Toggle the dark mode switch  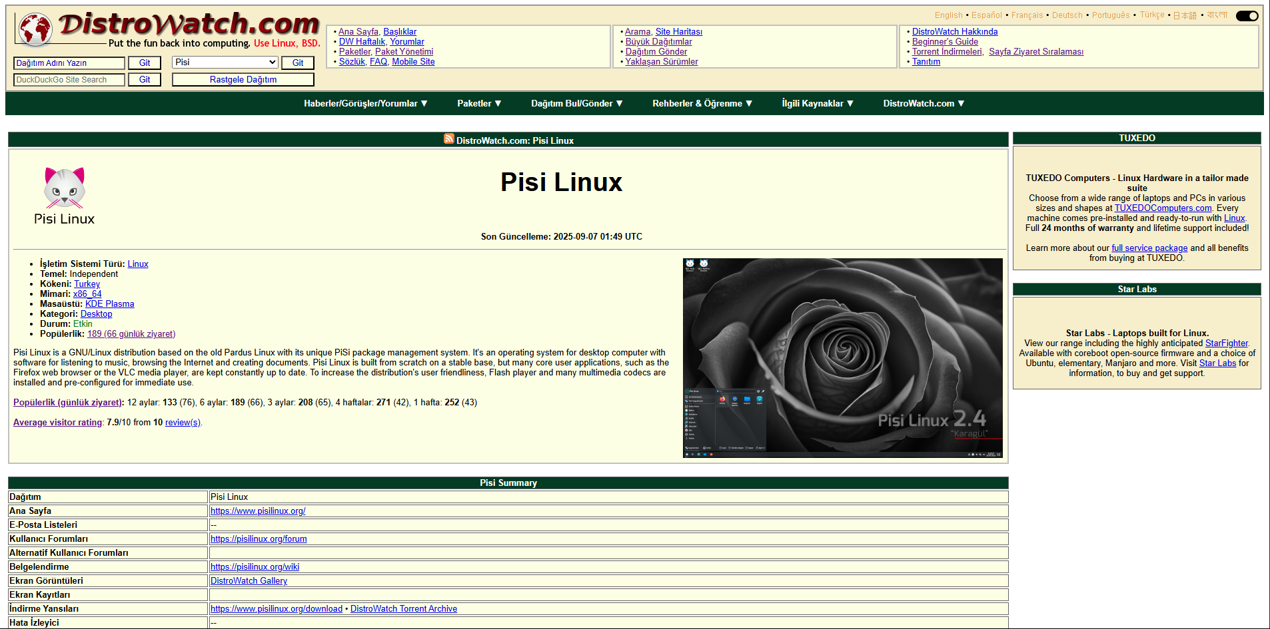click(1247, 15)
